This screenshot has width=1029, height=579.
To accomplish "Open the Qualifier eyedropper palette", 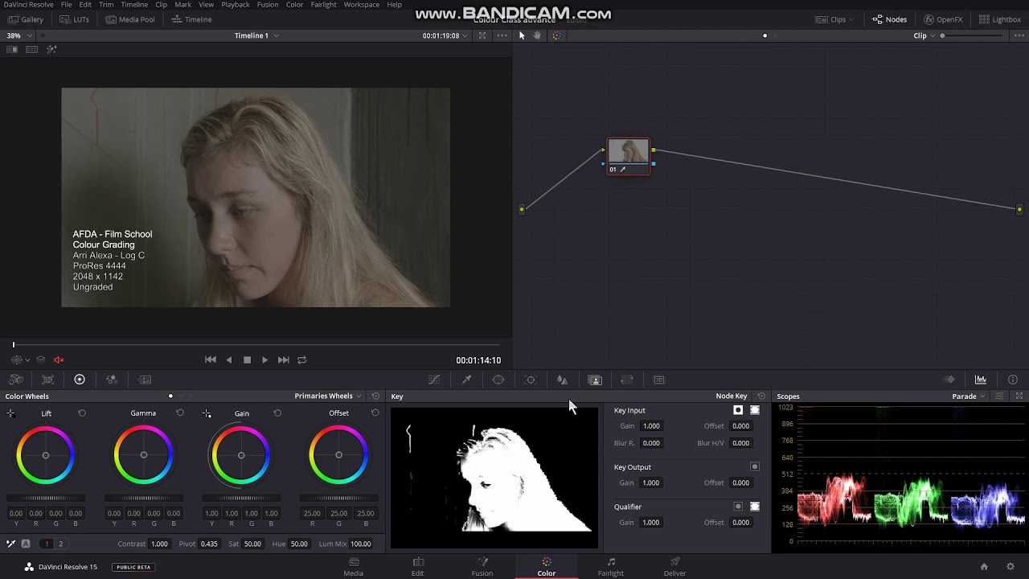I will click(466, 380).
